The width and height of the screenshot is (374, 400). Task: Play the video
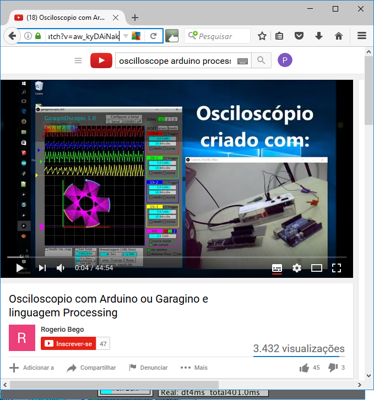pyautogui.click(x=20, y=268)
